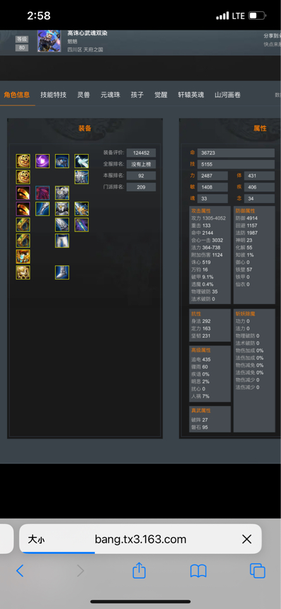
Task: Switch to the 技能特技 tab
Action: coord(54,95)
